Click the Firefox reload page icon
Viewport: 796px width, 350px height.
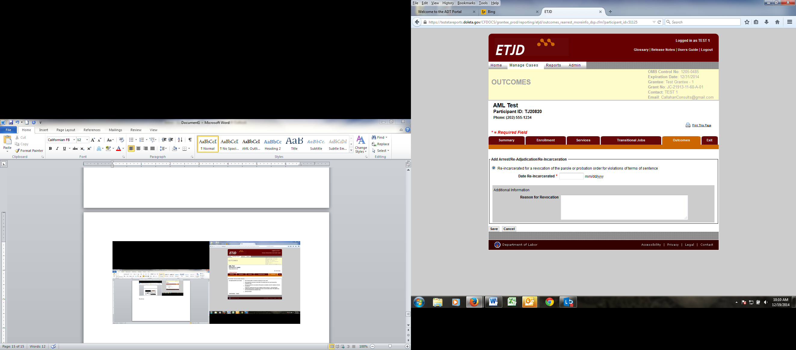659,22
